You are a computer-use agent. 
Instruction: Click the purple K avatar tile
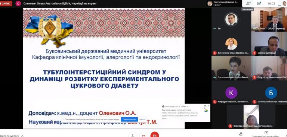231,93
